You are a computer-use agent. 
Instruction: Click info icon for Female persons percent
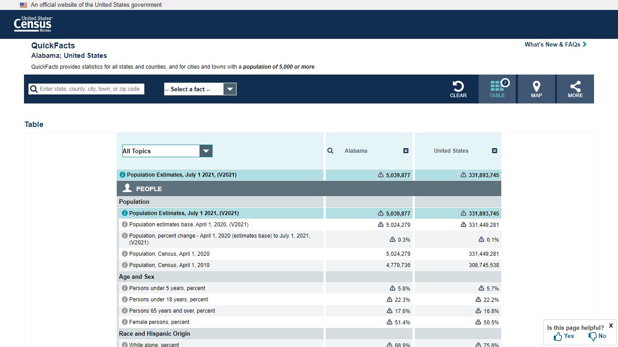click(125, 322)
